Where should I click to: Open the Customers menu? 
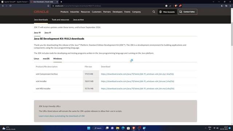pos(96,12)
